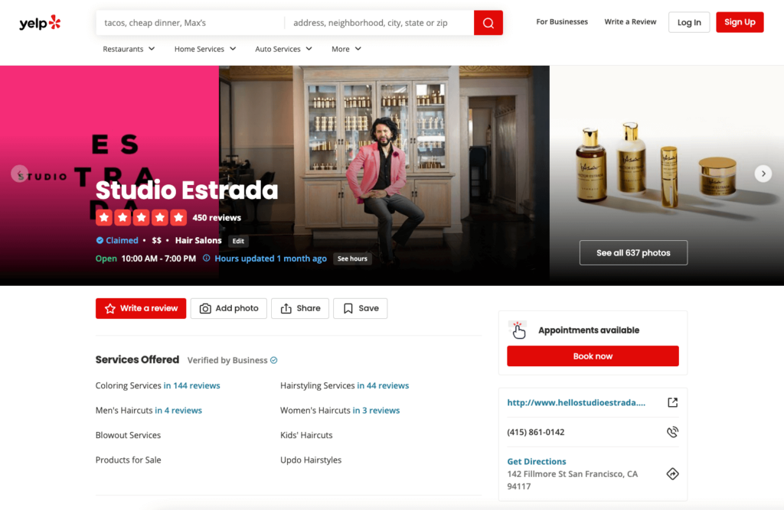
Task: Click the Hair Salons category link
Action: pyautogui.click(x=198, y=240)
